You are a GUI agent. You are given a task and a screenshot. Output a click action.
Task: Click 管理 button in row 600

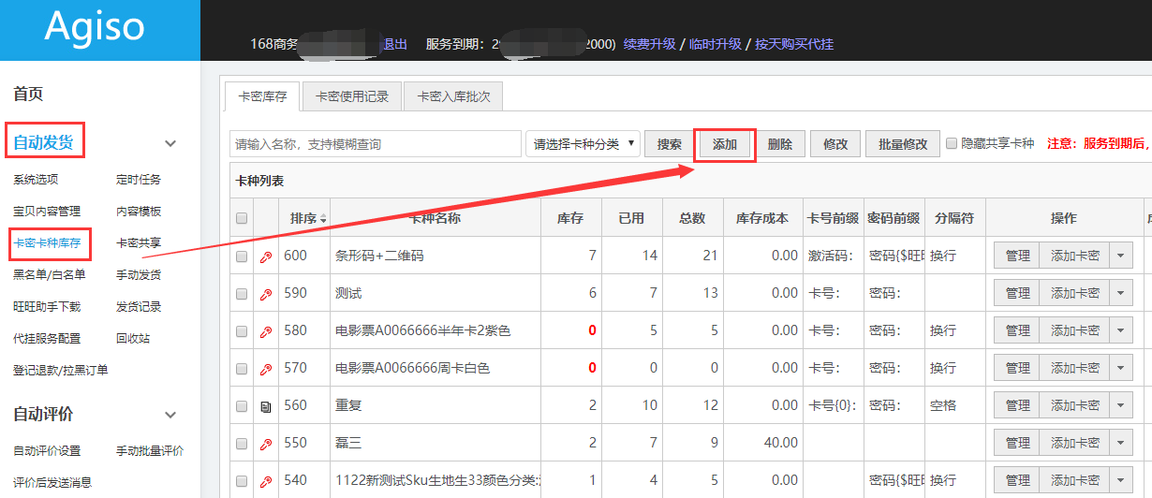(x=1017, y=256)
